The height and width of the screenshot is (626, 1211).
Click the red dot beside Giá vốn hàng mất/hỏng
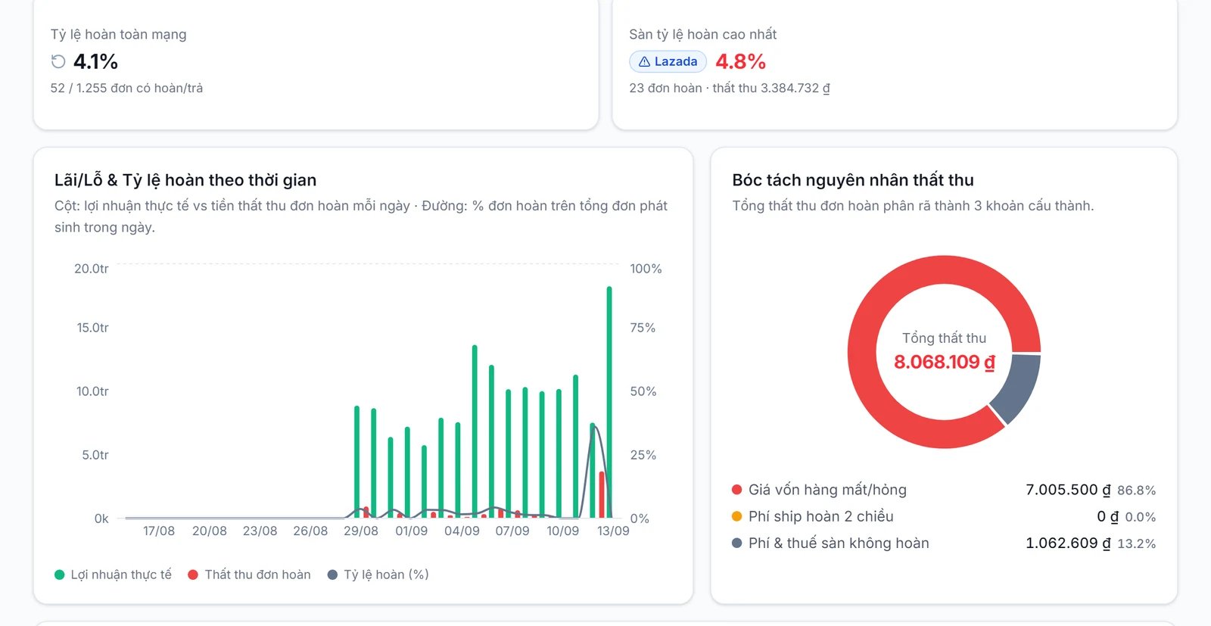[x=737, y=490]
